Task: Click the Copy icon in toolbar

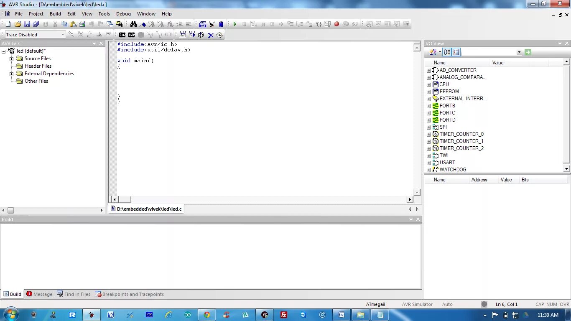Action: [64, 24]
